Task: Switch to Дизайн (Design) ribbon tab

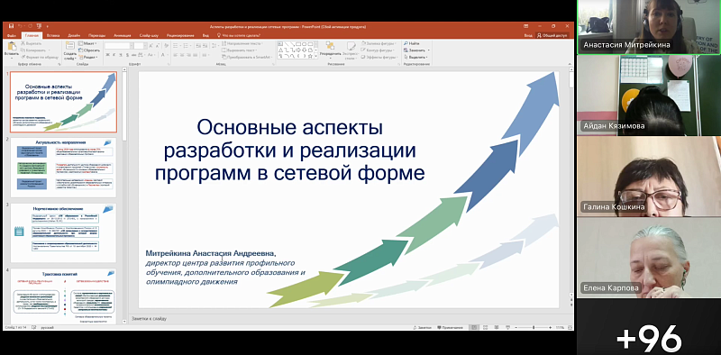Action: click(x=74, y=35)
